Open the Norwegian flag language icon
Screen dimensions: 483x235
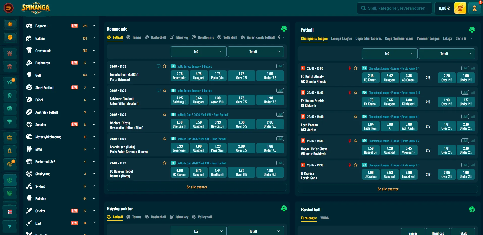click(10, 212)
